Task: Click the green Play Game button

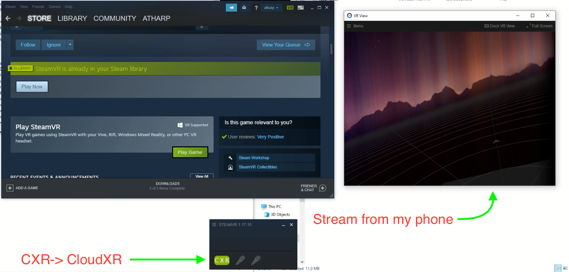Action: click(x=190, y=152)
